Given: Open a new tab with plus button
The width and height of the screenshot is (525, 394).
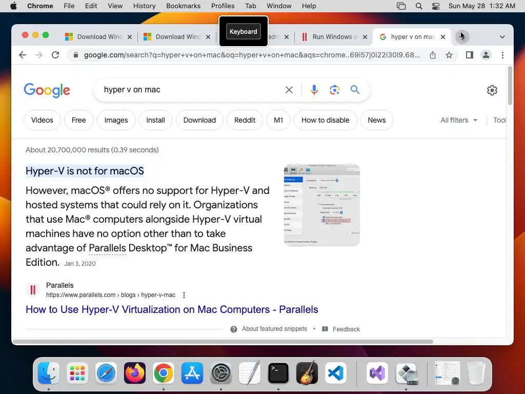Looking at the screenshot, I should [x=462, y=36].
